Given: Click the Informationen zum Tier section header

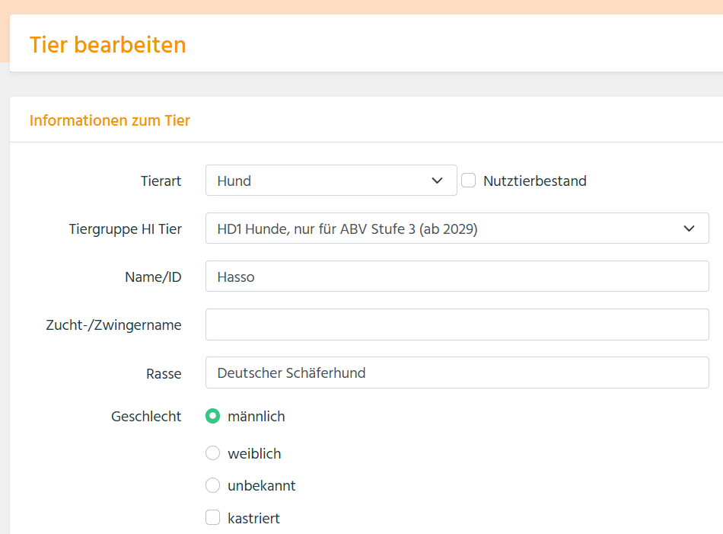Looking at the screenshot, I should (110, 120).
